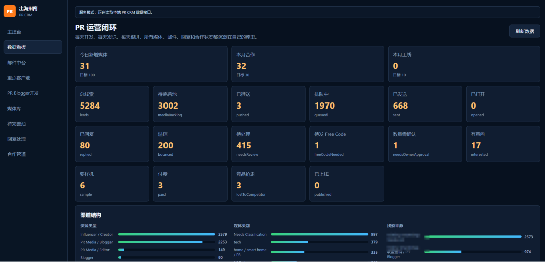Open the 已发送 sent card

pos(425,104)
